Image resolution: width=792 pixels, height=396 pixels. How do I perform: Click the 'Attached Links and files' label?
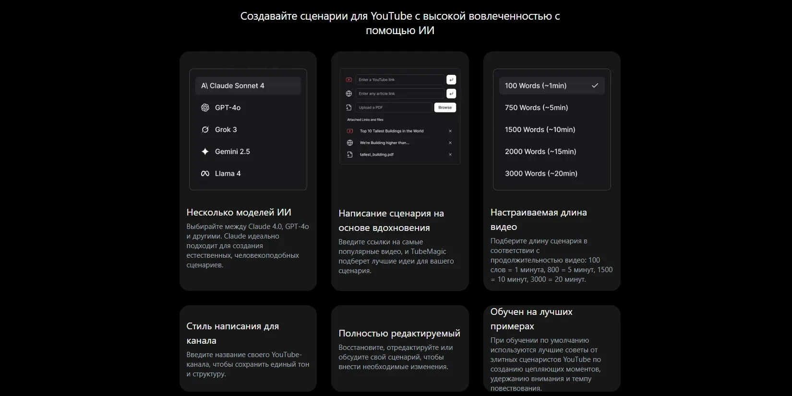point(365,120)
